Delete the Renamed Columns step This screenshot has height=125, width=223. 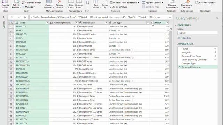click(179, 67)
